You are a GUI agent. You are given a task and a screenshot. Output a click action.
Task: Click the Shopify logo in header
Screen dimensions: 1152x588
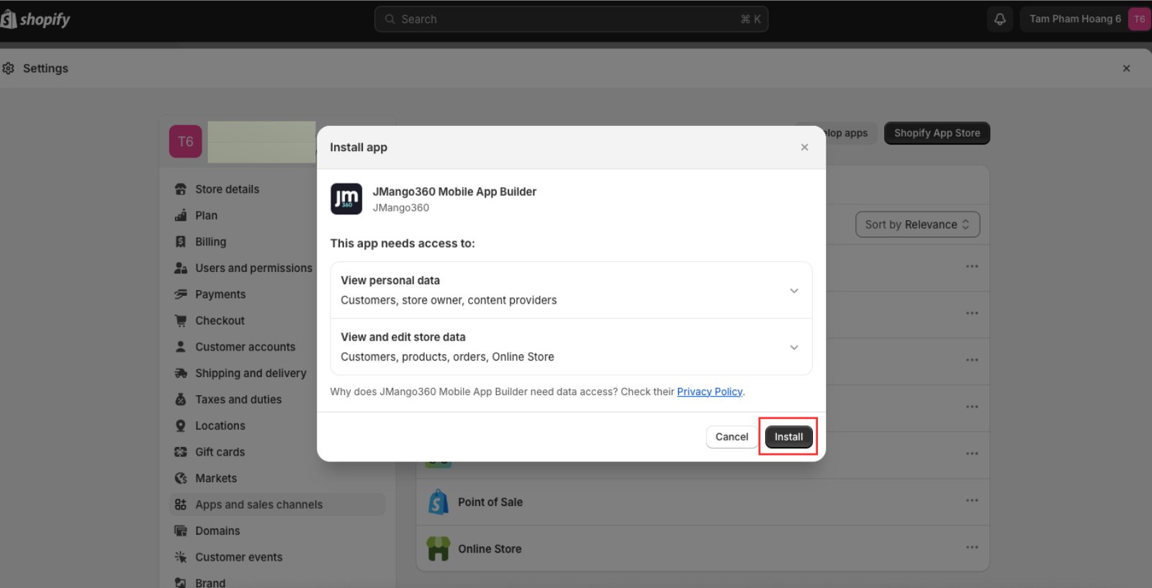coord(36,19)
